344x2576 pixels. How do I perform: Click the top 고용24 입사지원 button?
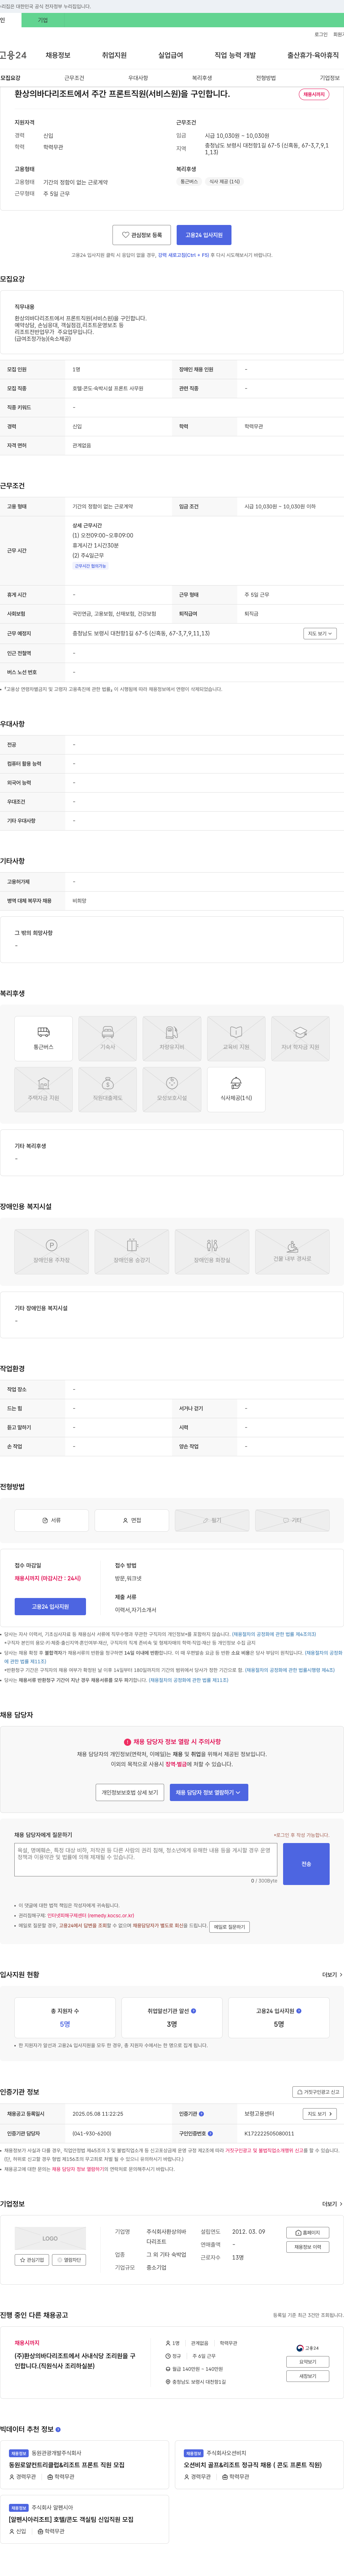coord(204,235)
